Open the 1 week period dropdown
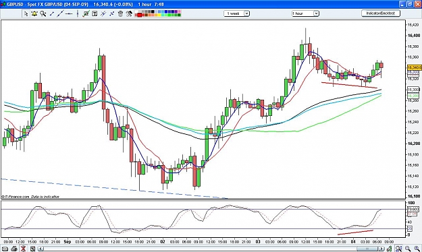Screen dimensions: 422x252 (236, 13)
